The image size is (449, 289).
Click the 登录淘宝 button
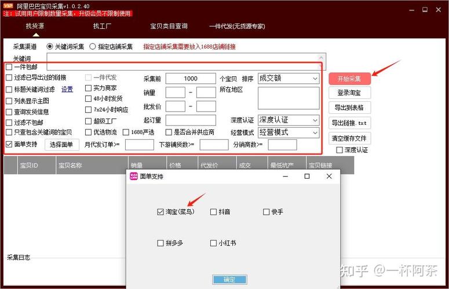[349, 93]
